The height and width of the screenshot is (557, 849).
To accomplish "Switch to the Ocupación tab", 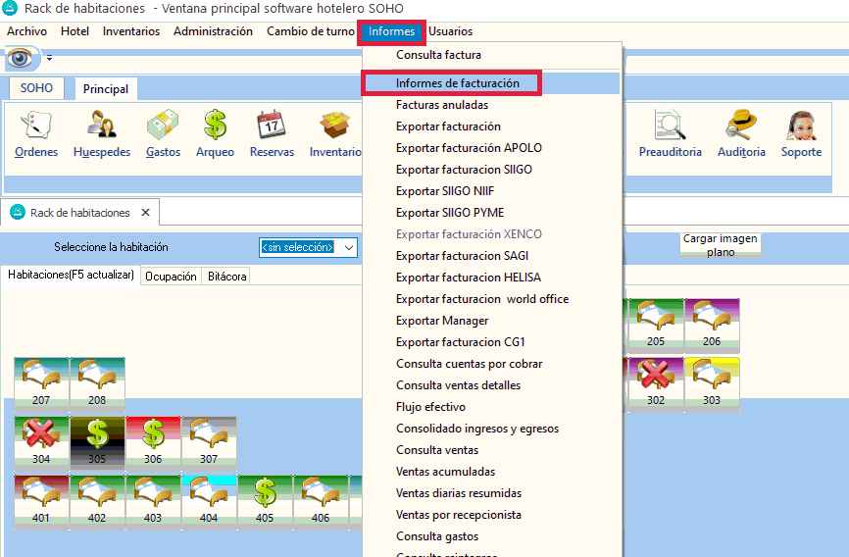I will (171, 277).
